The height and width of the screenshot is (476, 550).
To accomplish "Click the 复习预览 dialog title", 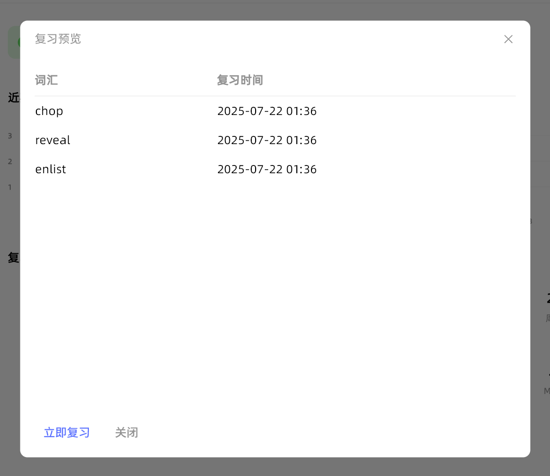I will [58, 39].
